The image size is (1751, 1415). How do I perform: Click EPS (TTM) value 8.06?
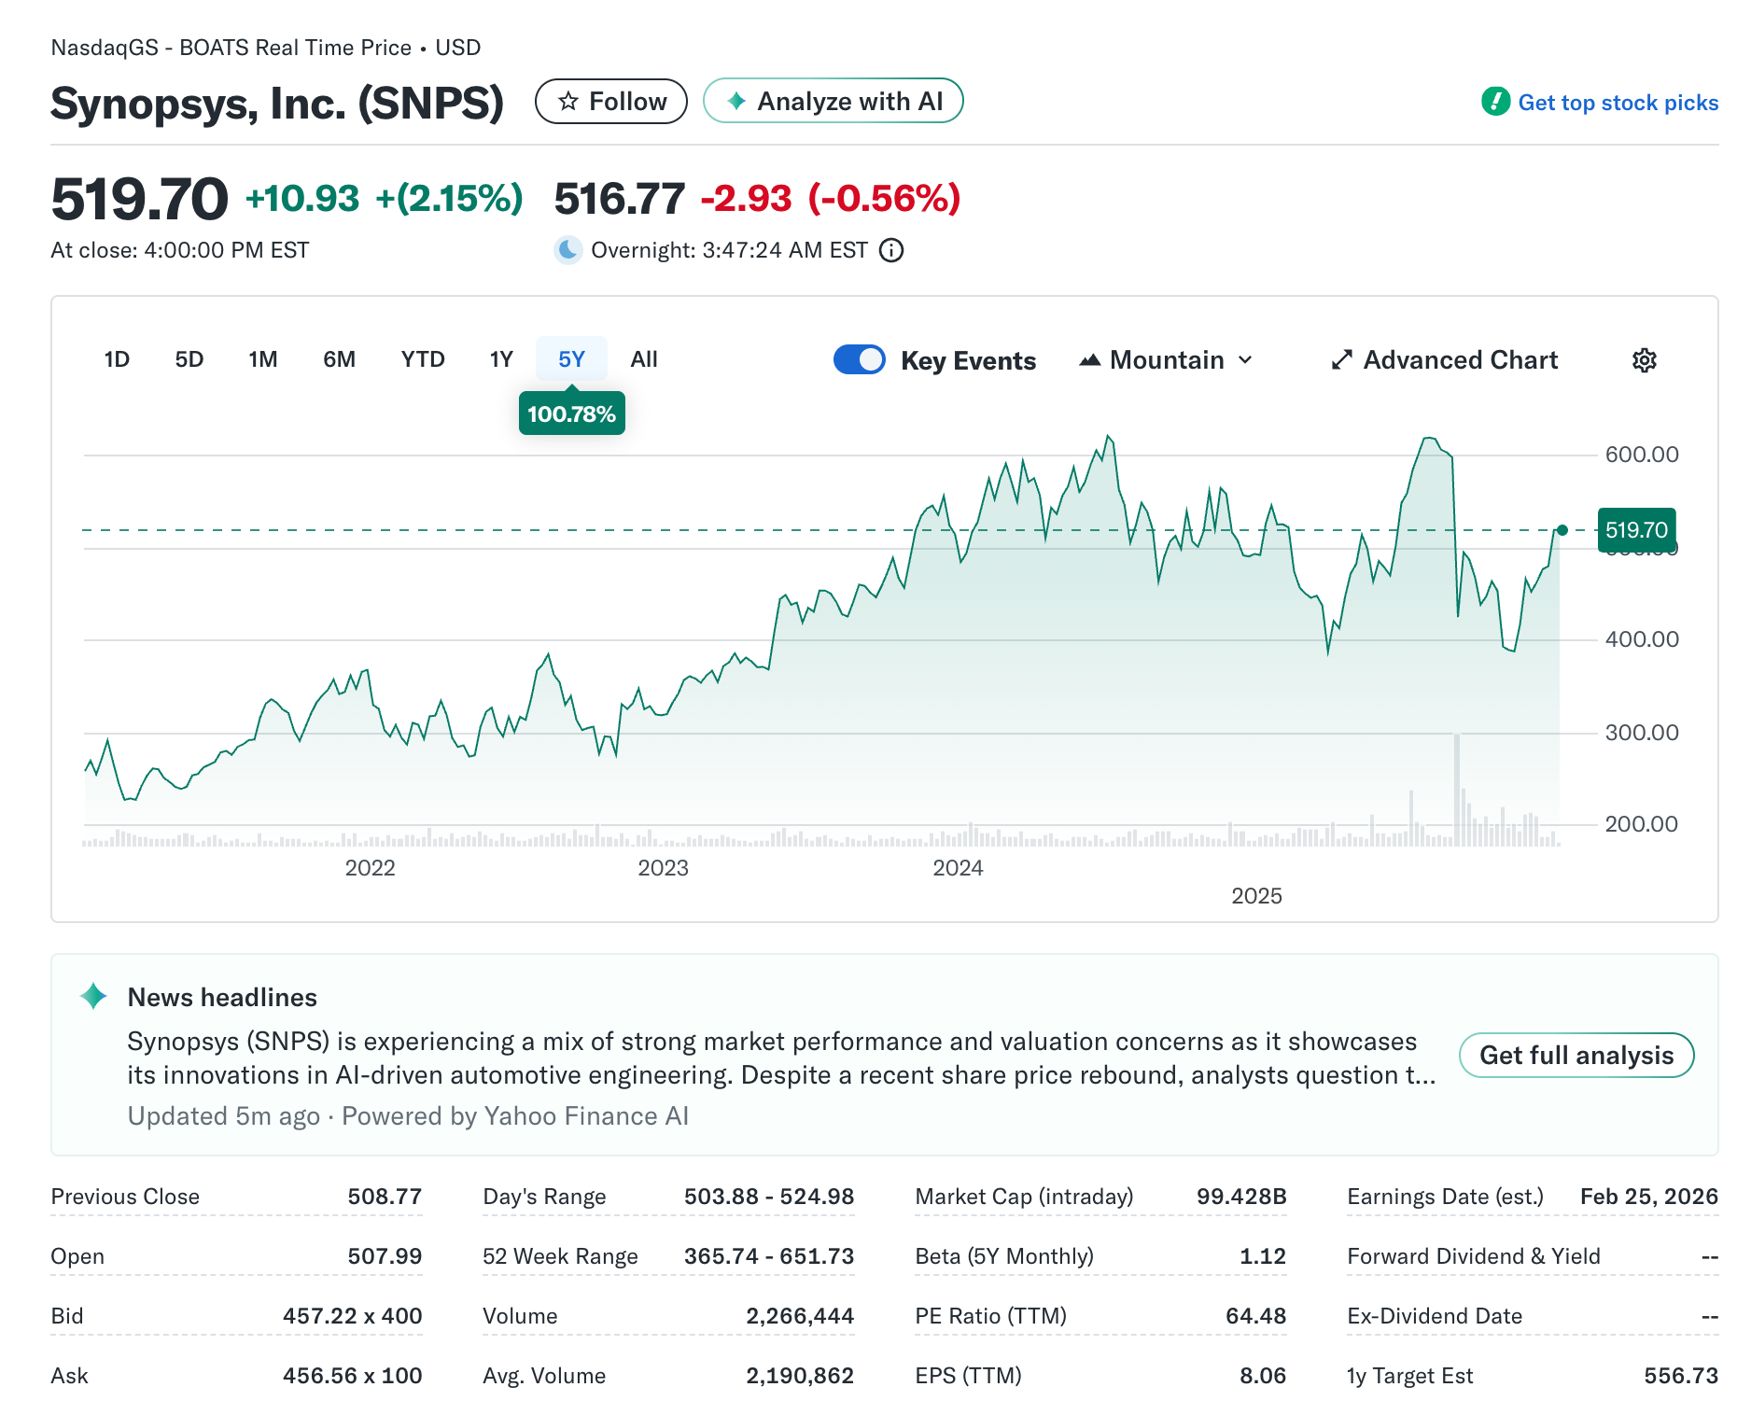(1263, 1376)
